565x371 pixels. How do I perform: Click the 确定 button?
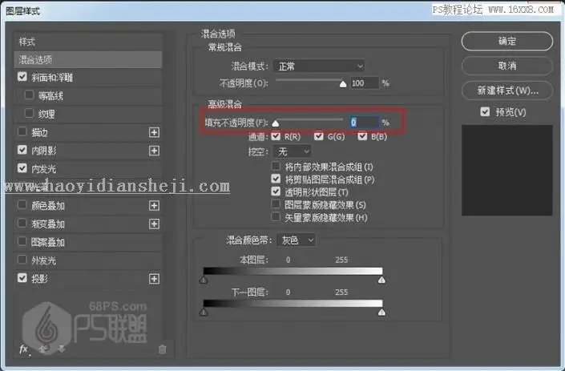tap(507, 41)
